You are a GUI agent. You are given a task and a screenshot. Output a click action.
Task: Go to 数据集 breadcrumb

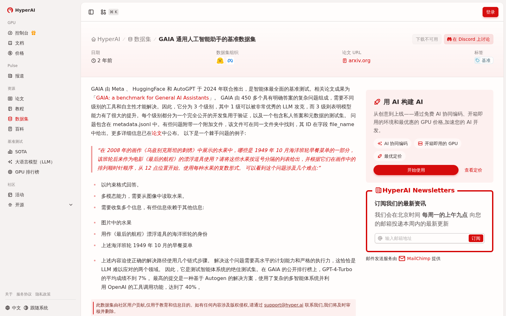click(x=139, y=39)
